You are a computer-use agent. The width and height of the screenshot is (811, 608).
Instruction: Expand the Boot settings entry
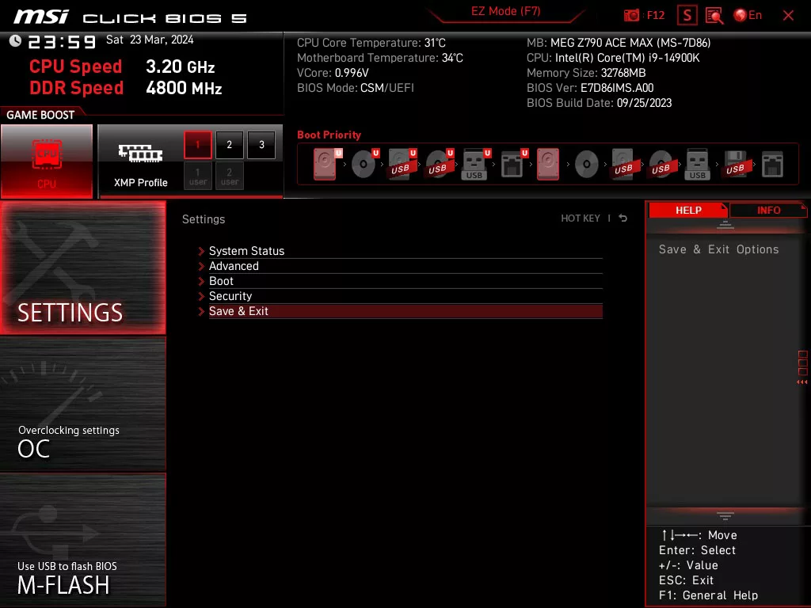coord(220,280)
